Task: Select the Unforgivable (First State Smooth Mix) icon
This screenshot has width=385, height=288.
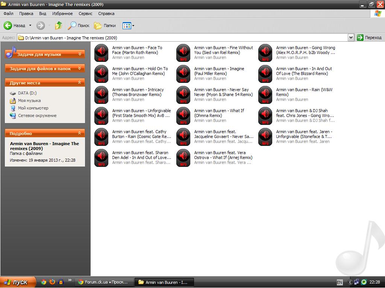Action: [102, 116]
